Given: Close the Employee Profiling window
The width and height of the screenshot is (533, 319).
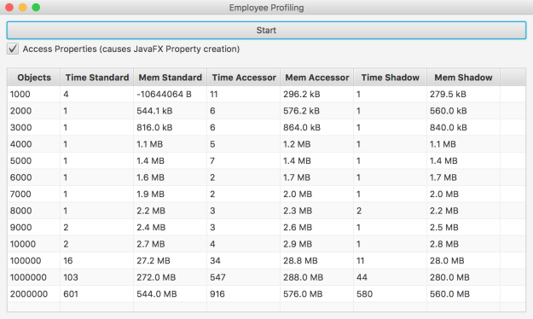Looking at the screenshot, I should [9, 7].
